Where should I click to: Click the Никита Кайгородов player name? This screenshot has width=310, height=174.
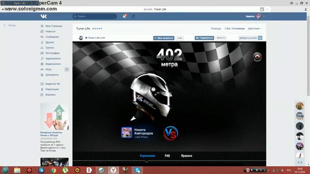(143, 131)
